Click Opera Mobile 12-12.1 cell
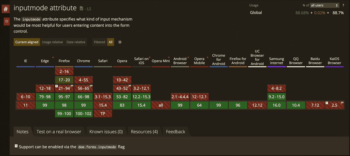350x156 pixels. click(199, 97)
